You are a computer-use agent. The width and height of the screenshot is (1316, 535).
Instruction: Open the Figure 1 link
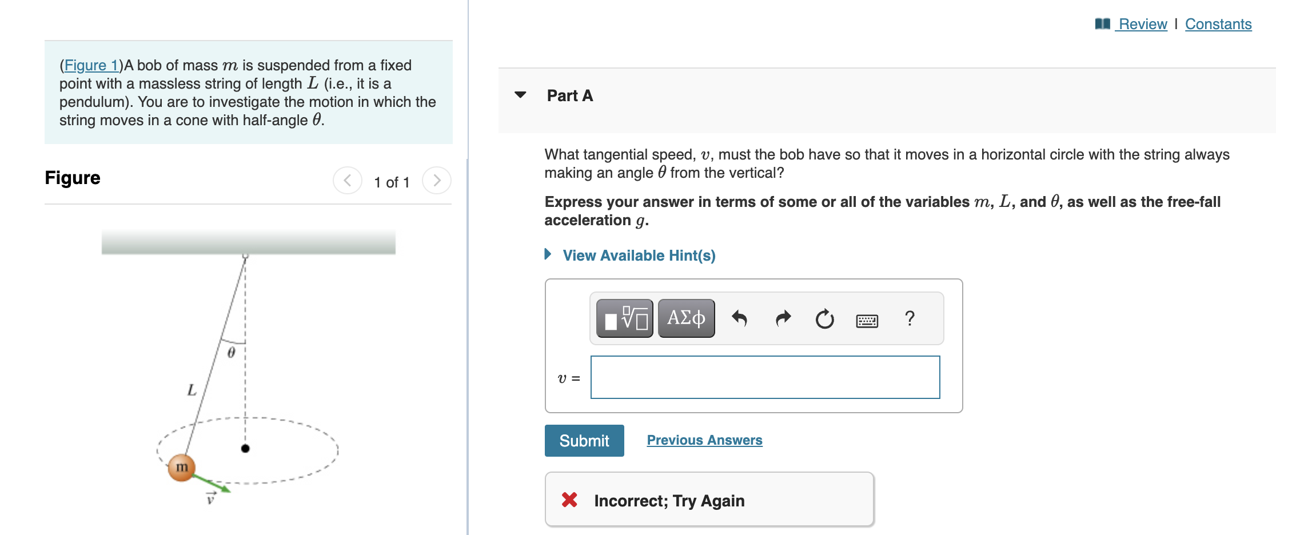91,65
